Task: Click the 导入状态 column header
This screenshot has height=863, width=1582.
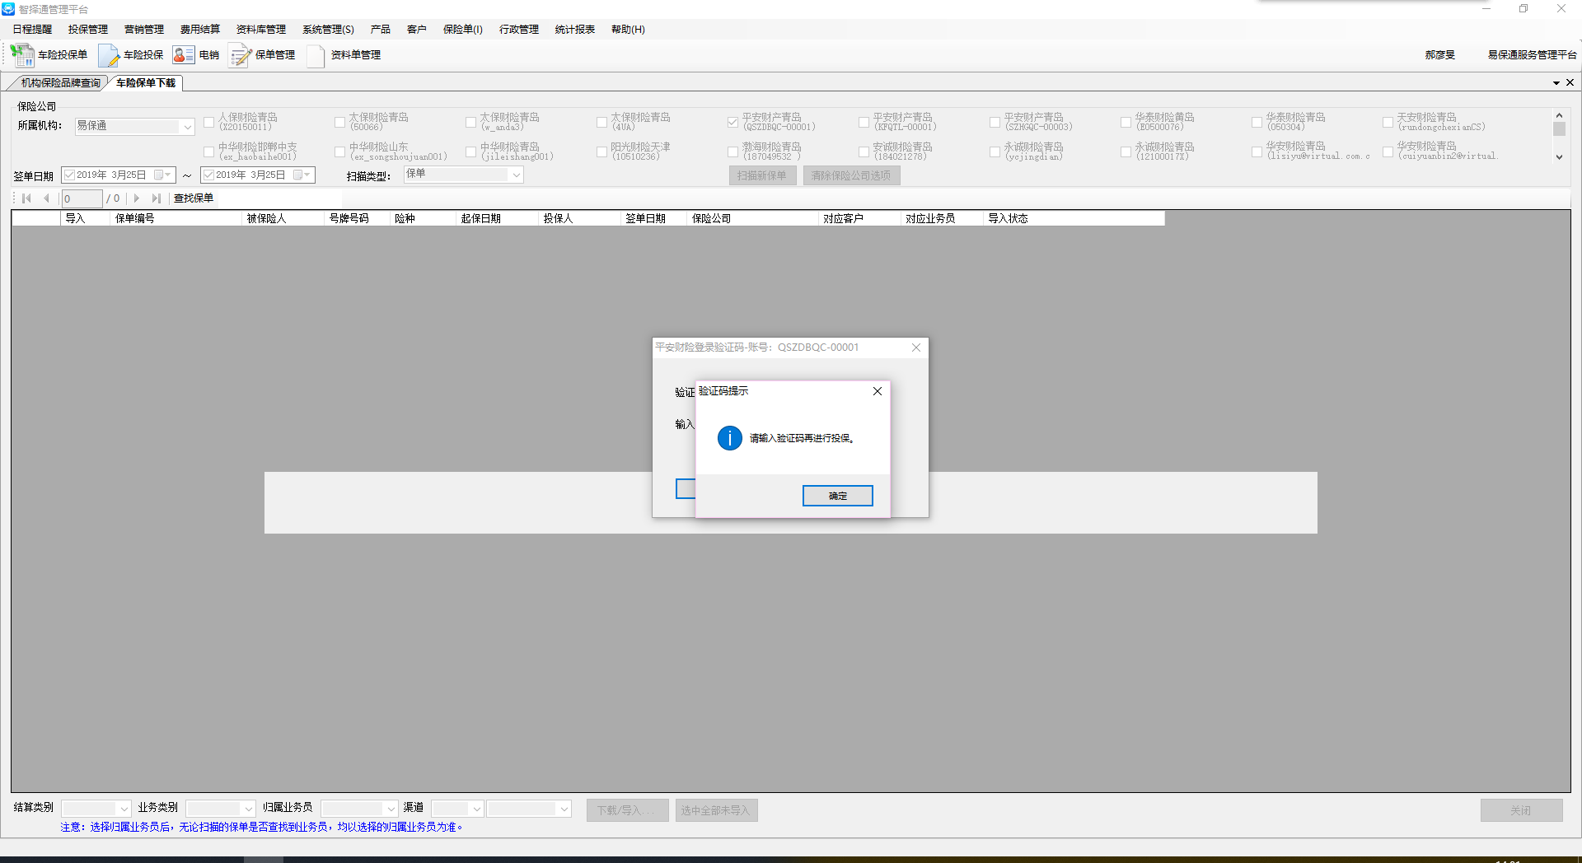Action: (1074, 218)
